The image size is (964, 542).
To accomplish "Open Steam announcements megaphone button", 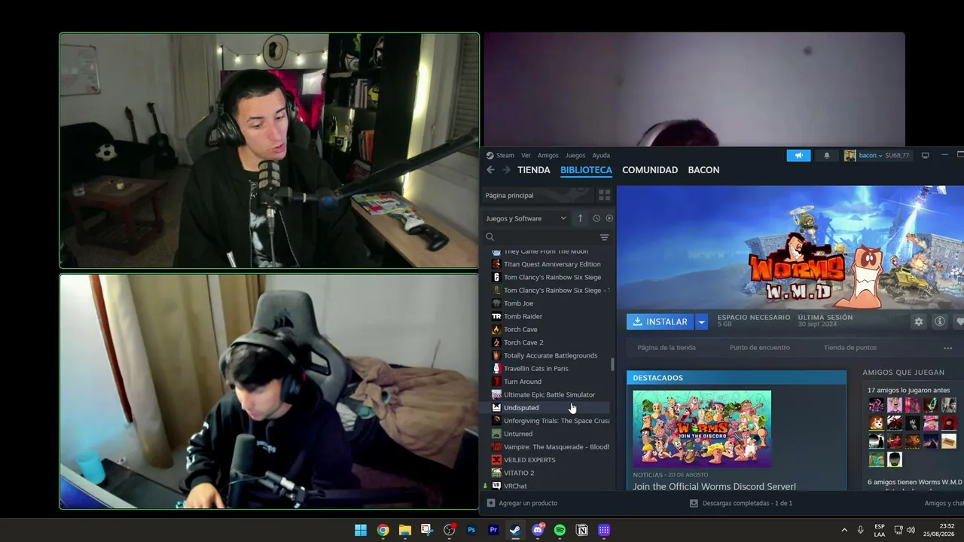I will [x=798, y=155].
